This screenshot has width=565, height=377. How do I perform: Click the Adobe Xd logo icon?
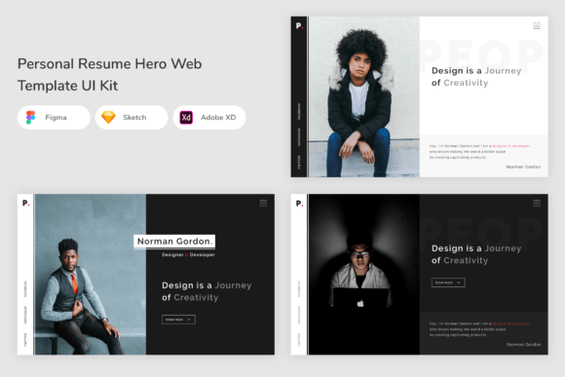tap(186, 118)
